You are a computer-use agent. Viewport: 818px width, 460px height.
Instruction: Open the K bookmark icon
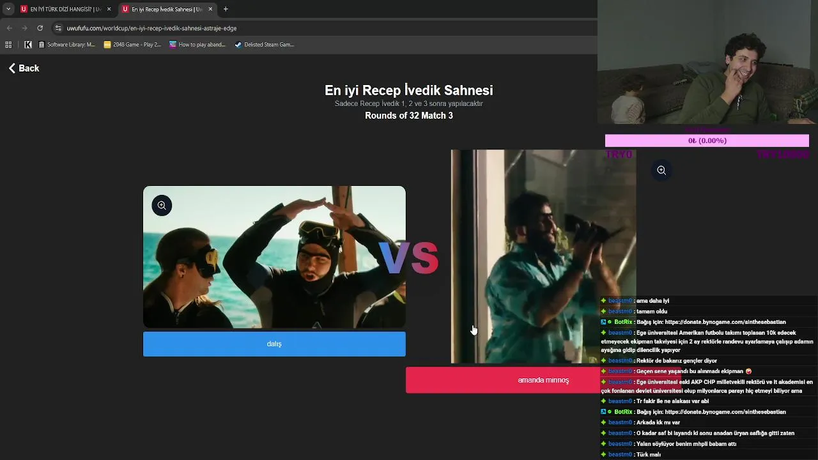(x=28, y=45)
